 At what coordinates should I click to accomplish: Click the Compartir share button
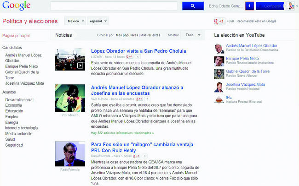click(x=270, y=6)
